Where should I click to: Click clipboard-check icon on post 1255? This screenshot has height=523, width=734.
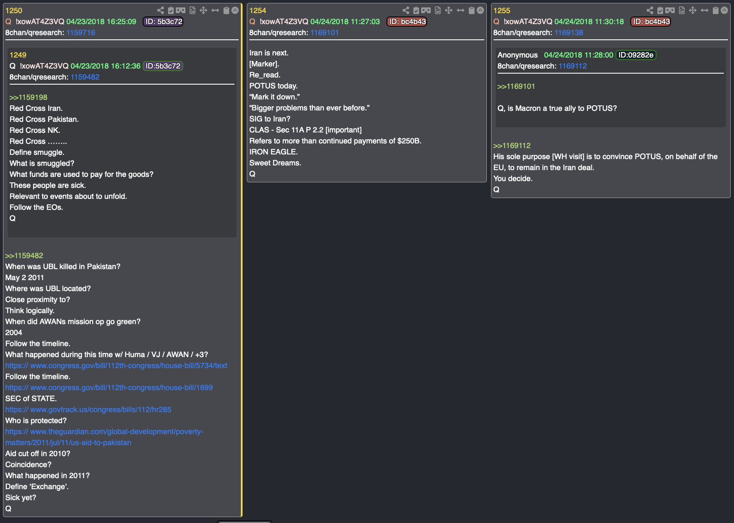click(x=660, y=11)
